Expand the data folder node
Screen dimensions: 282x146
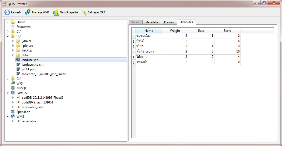tap(13, 55)
